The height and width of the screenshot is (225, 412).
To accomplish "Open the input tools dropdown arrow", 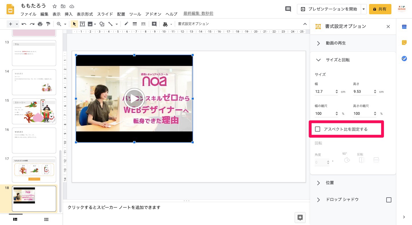I will 171,24.
